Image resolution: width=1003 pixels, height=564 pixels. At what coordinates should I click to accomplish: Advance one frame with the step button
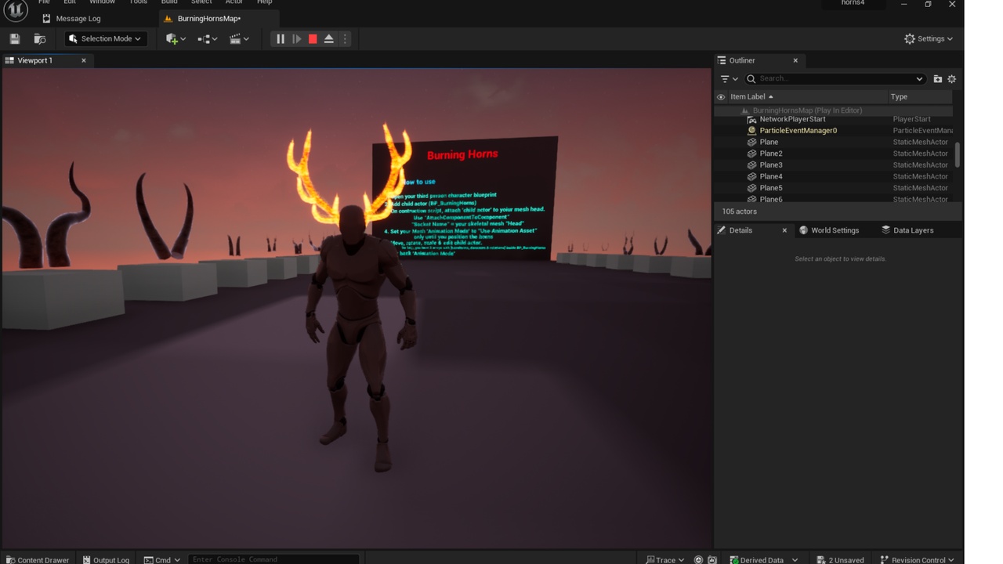(297, 38)
